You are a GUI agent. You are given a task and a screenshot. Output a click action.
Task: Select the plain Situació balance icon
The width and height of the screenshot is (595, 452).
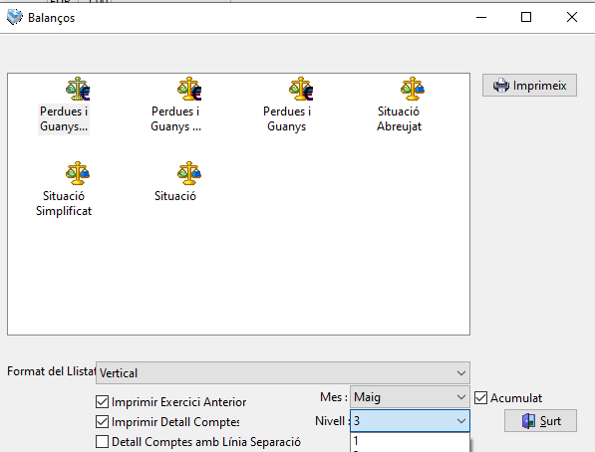click(189, 173)
